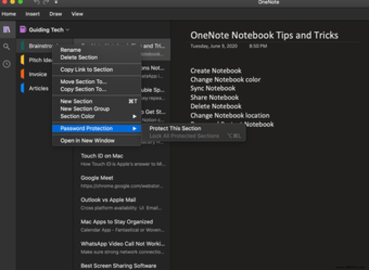Choose New Section Group from the menu
369x270 pixels.
point(85,109)
